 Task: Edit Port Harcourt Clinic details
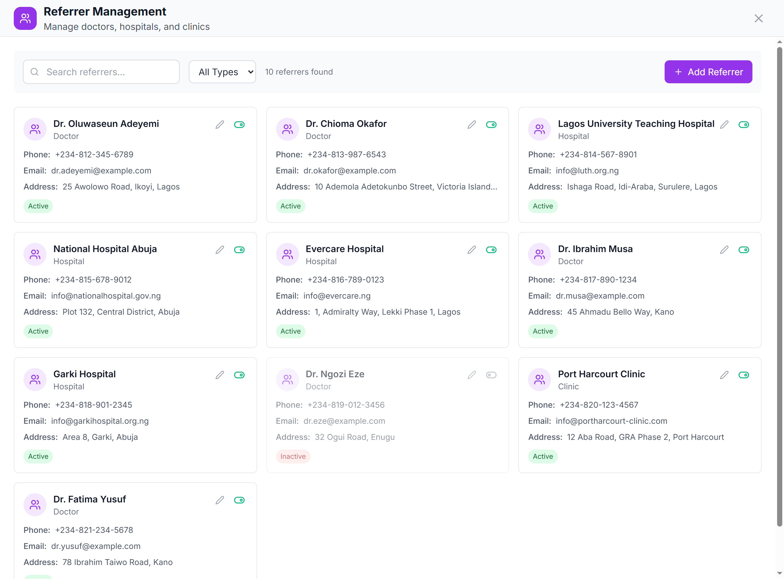pos(724,375)
